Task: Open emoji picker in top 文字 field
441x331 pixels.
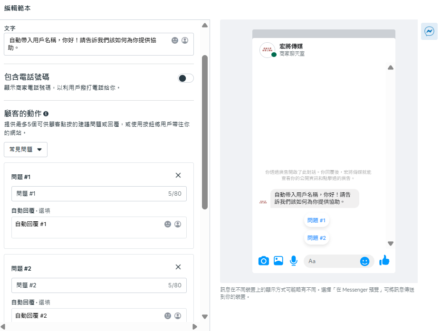Action: 175,40
